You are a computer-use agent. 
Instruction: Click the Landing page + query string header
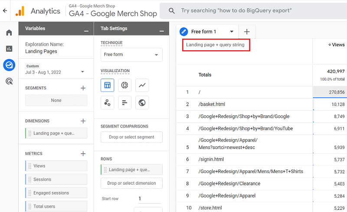click(215, 45)
